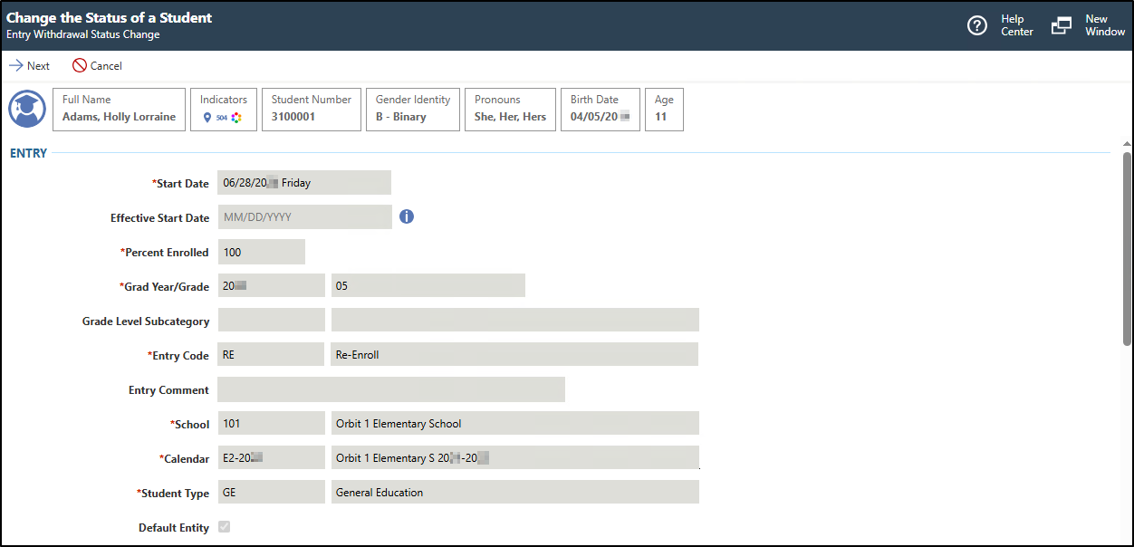The image size is (1134, 547).
Task: Click the Effective Start Date field
Action: pyautogui.click(x=304, y=216)
